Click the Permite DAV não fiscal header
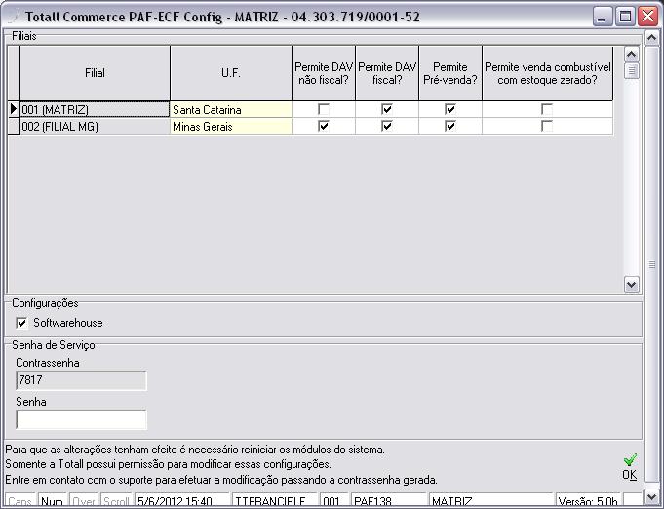Viewport: 664px width, 509px height. click(324, 73)
